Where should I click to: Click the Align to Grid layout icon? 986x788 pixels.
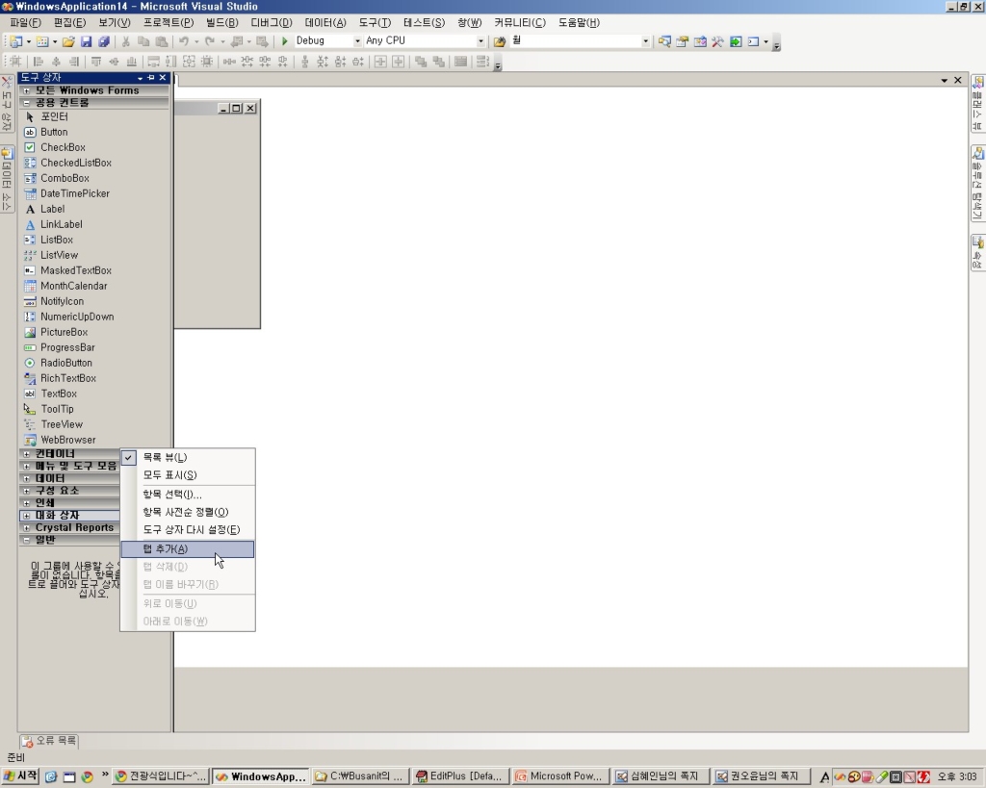(15, 62)
